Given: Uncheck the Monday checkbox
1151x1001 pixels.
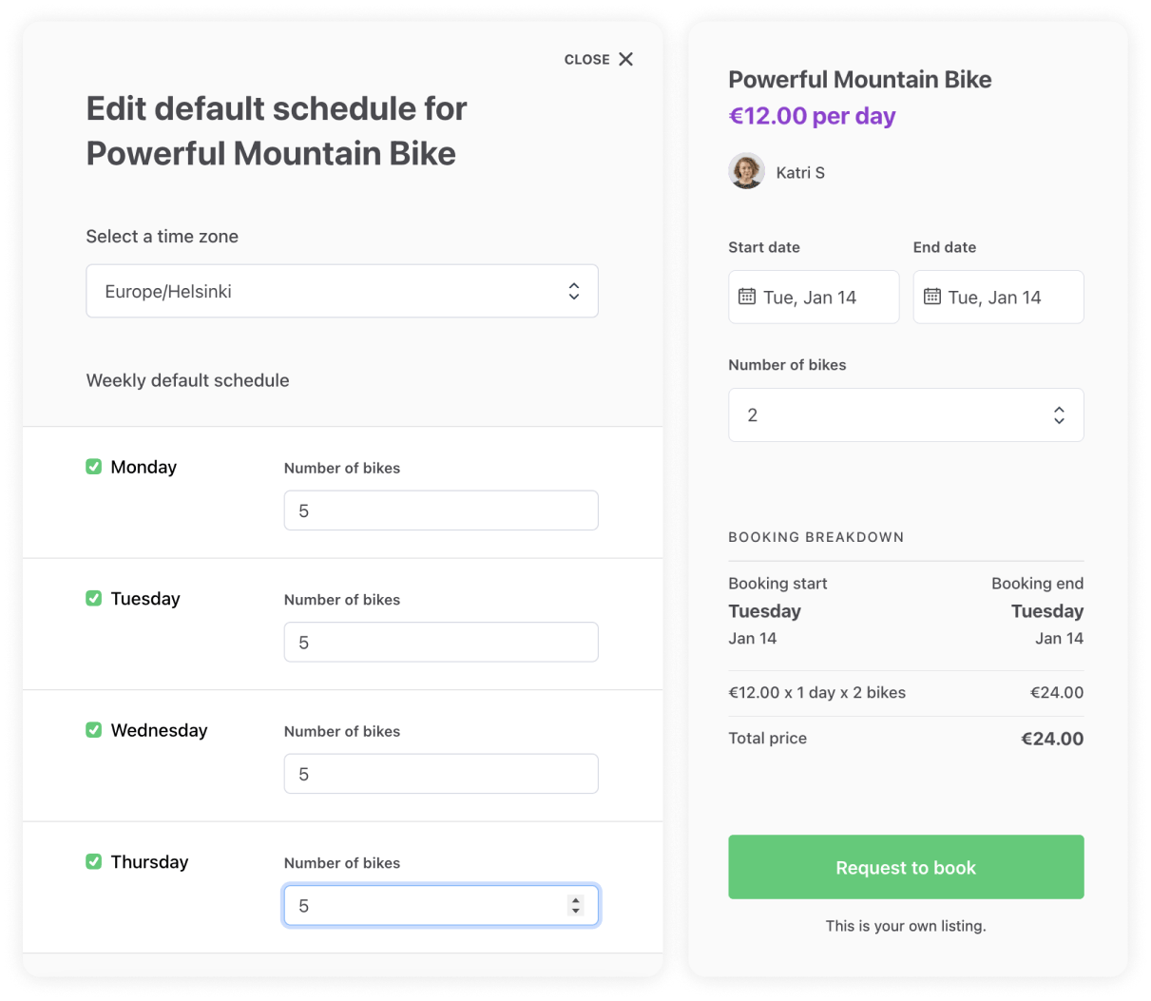Looking at the screenshot, I should (x=94, y=467).
